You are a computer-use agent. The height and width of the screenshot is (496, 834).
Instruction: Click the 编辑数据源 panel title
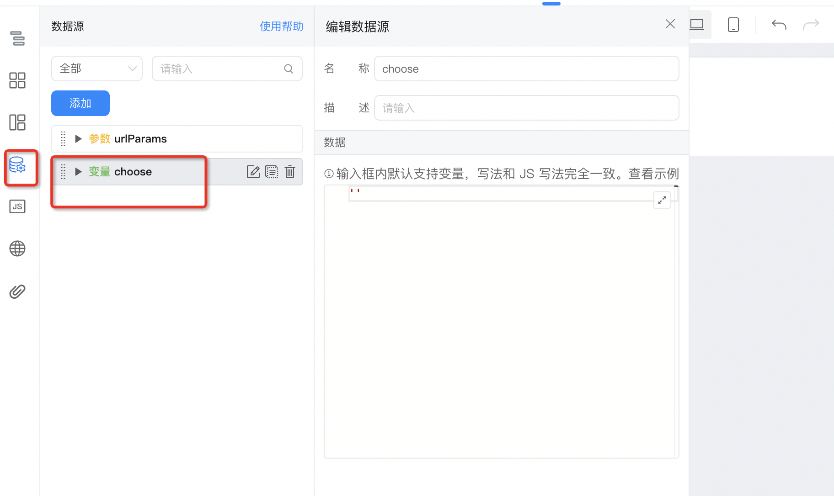click(x=358, y=26)
